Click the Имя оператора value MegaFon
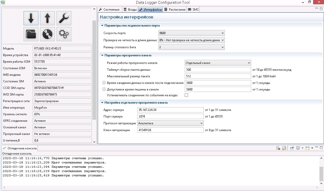This screenshot has height=191, width=324. tap(62, 107)
